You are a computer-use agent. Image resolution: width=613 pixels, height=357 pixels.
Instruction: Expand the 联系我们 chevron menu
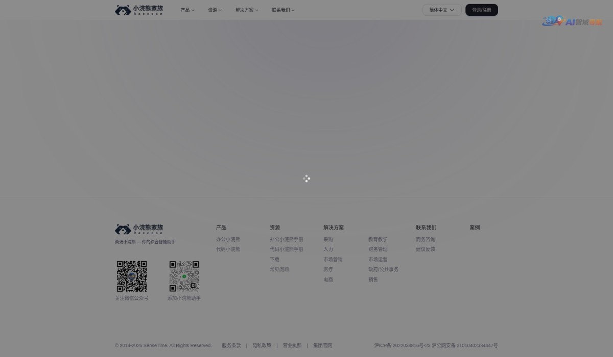point(283,10)
